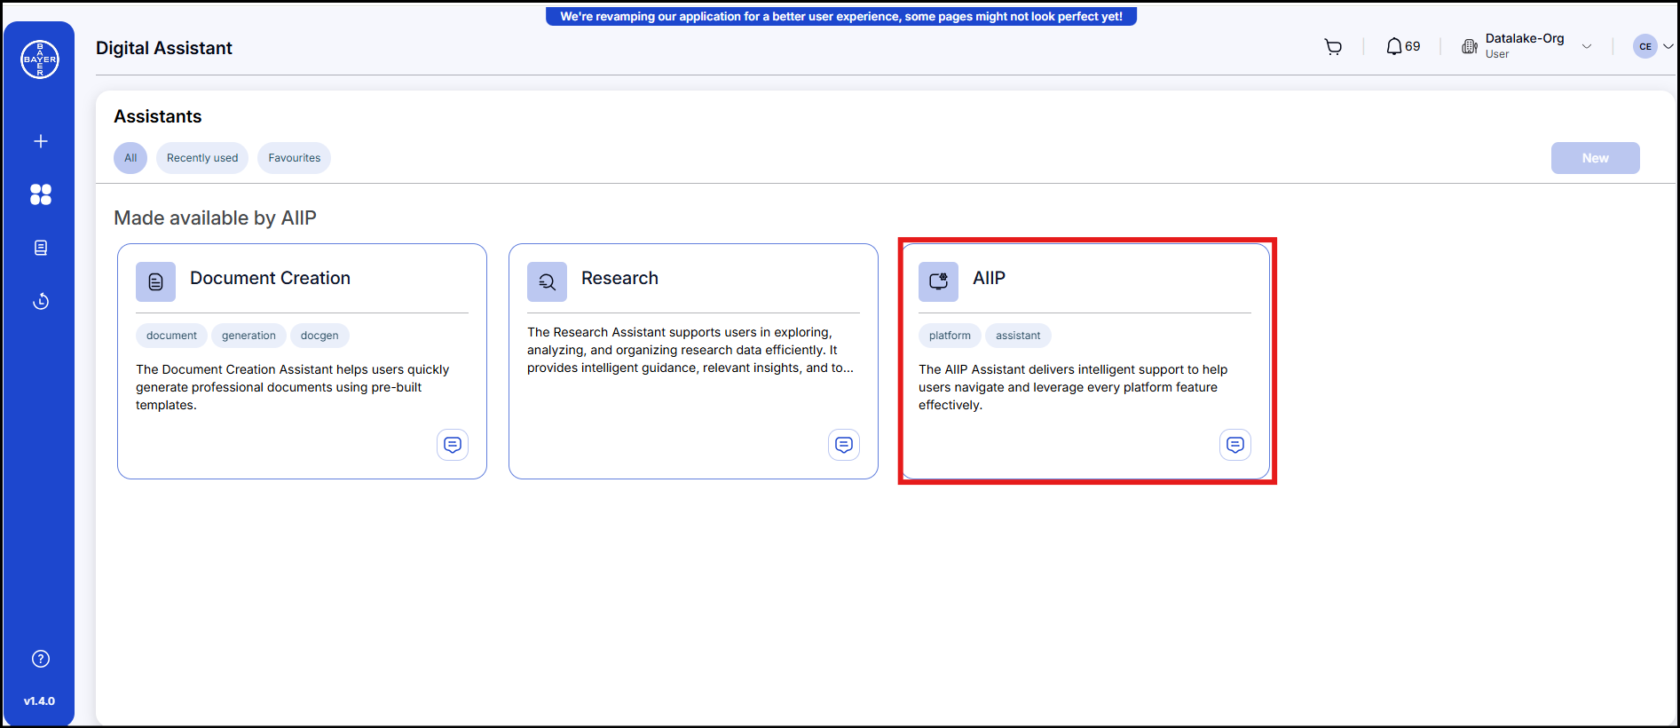1680x728 pixels.
Task: Click the Research assistant description text
Action: coord(690,350)
